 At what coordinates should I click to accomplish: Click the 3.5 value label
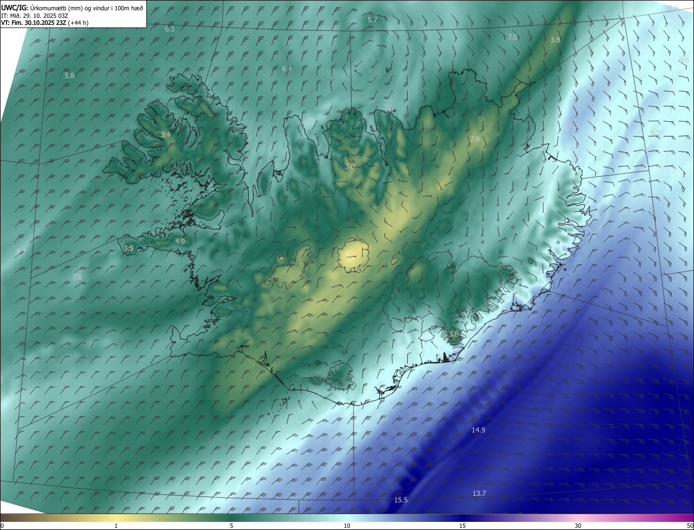(128, 249)
